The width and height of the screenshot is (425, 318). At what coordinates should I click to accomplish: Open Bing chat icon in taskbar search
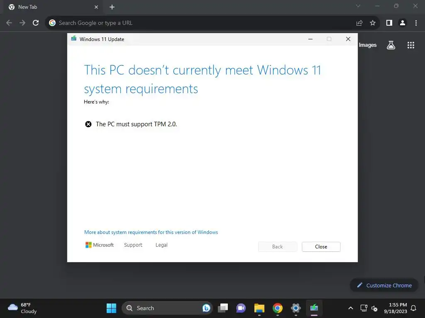point(206,308)
